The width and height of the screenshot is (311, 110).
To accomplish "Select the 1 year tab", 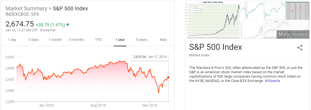I will pyautogui.click(x=120, y=40).
